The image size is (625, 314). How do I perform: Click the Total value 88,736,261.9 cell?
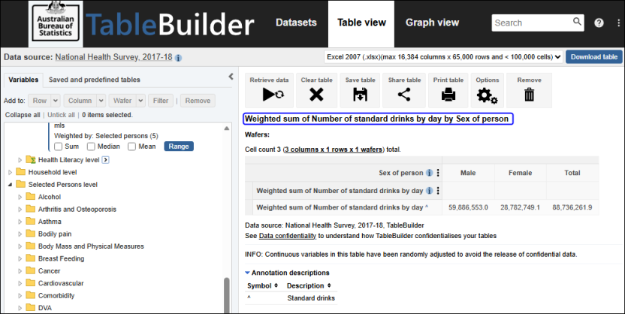pos(572,207)
